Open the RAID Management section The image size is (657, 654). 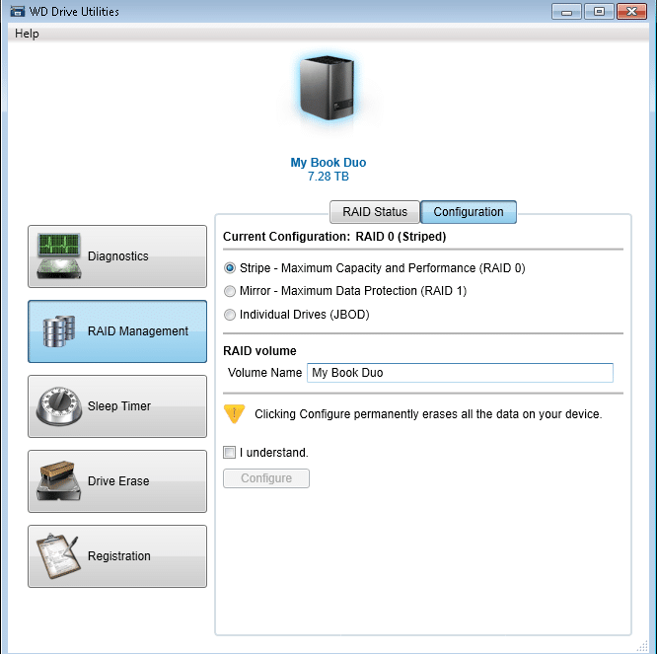pos(117,331)
